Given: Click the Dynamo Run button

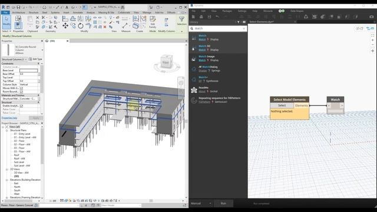Looking at the screenshot, I should coord(223,203).
